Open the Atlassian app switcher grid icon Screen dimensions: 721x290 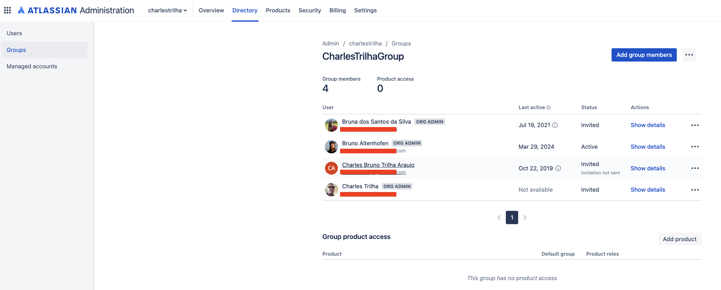tap(7, 10)
